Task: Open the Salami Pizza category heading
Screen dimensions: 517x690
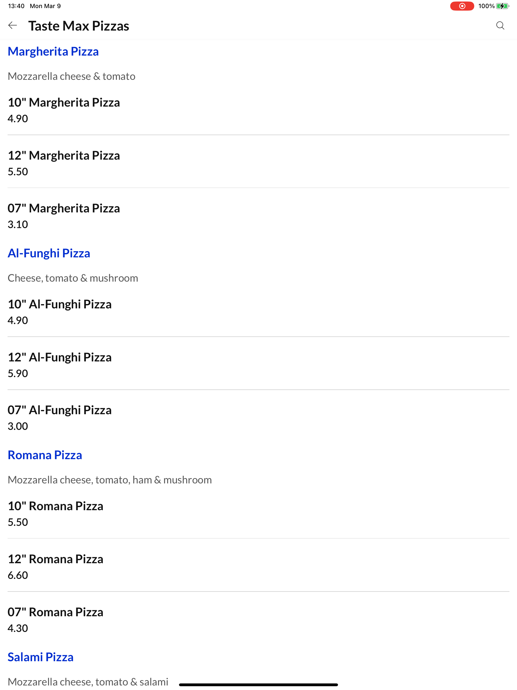Action: pyautogui.click(x=41, y=657)
